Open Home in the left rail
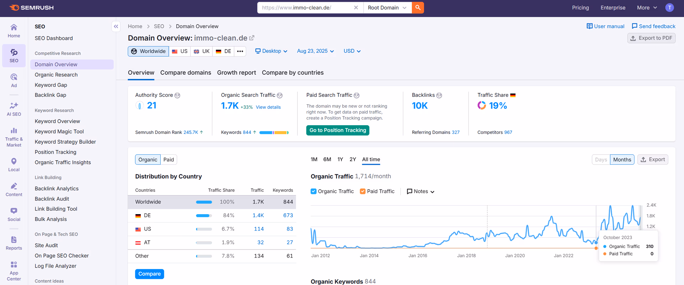The image size is (684, 285). point(14,31)
